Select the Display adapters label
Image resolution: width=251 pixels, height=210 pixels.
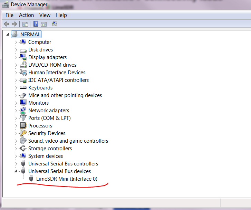(48, 57)
